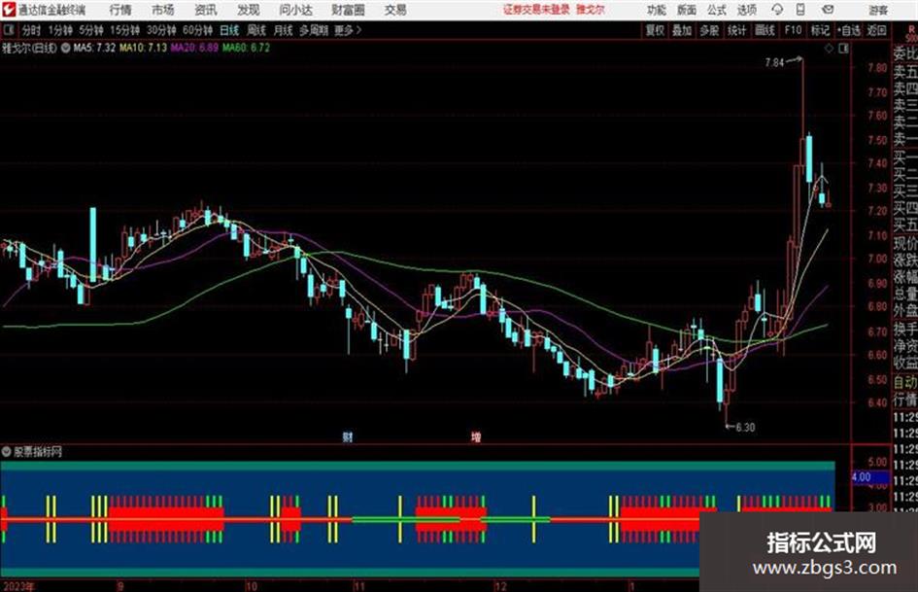Open the 行情 menu
This screenshot has height=592, width=918.
click(x=120, y=10)
